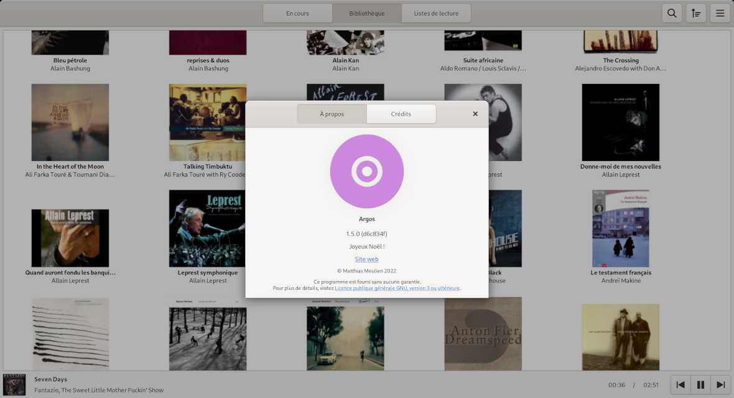Skip to the next track
Screen dimensions: 734x398
(x=720, y=384)
